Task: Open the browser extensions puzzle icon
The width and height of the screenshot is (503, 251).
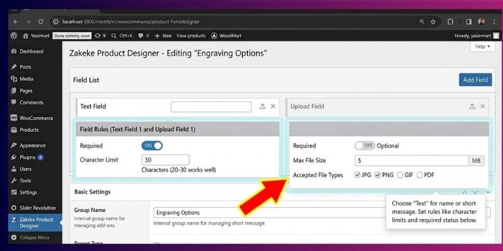Action: [450, 22]
